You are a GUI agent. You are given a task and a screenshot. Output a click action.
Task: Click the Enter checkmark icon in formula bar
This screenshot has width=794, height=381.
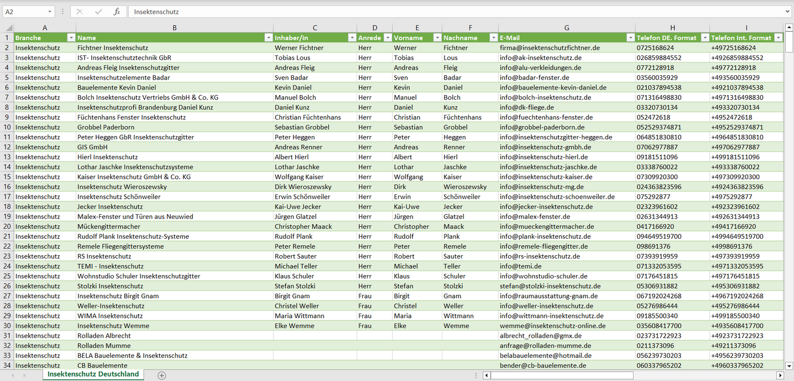98,12
